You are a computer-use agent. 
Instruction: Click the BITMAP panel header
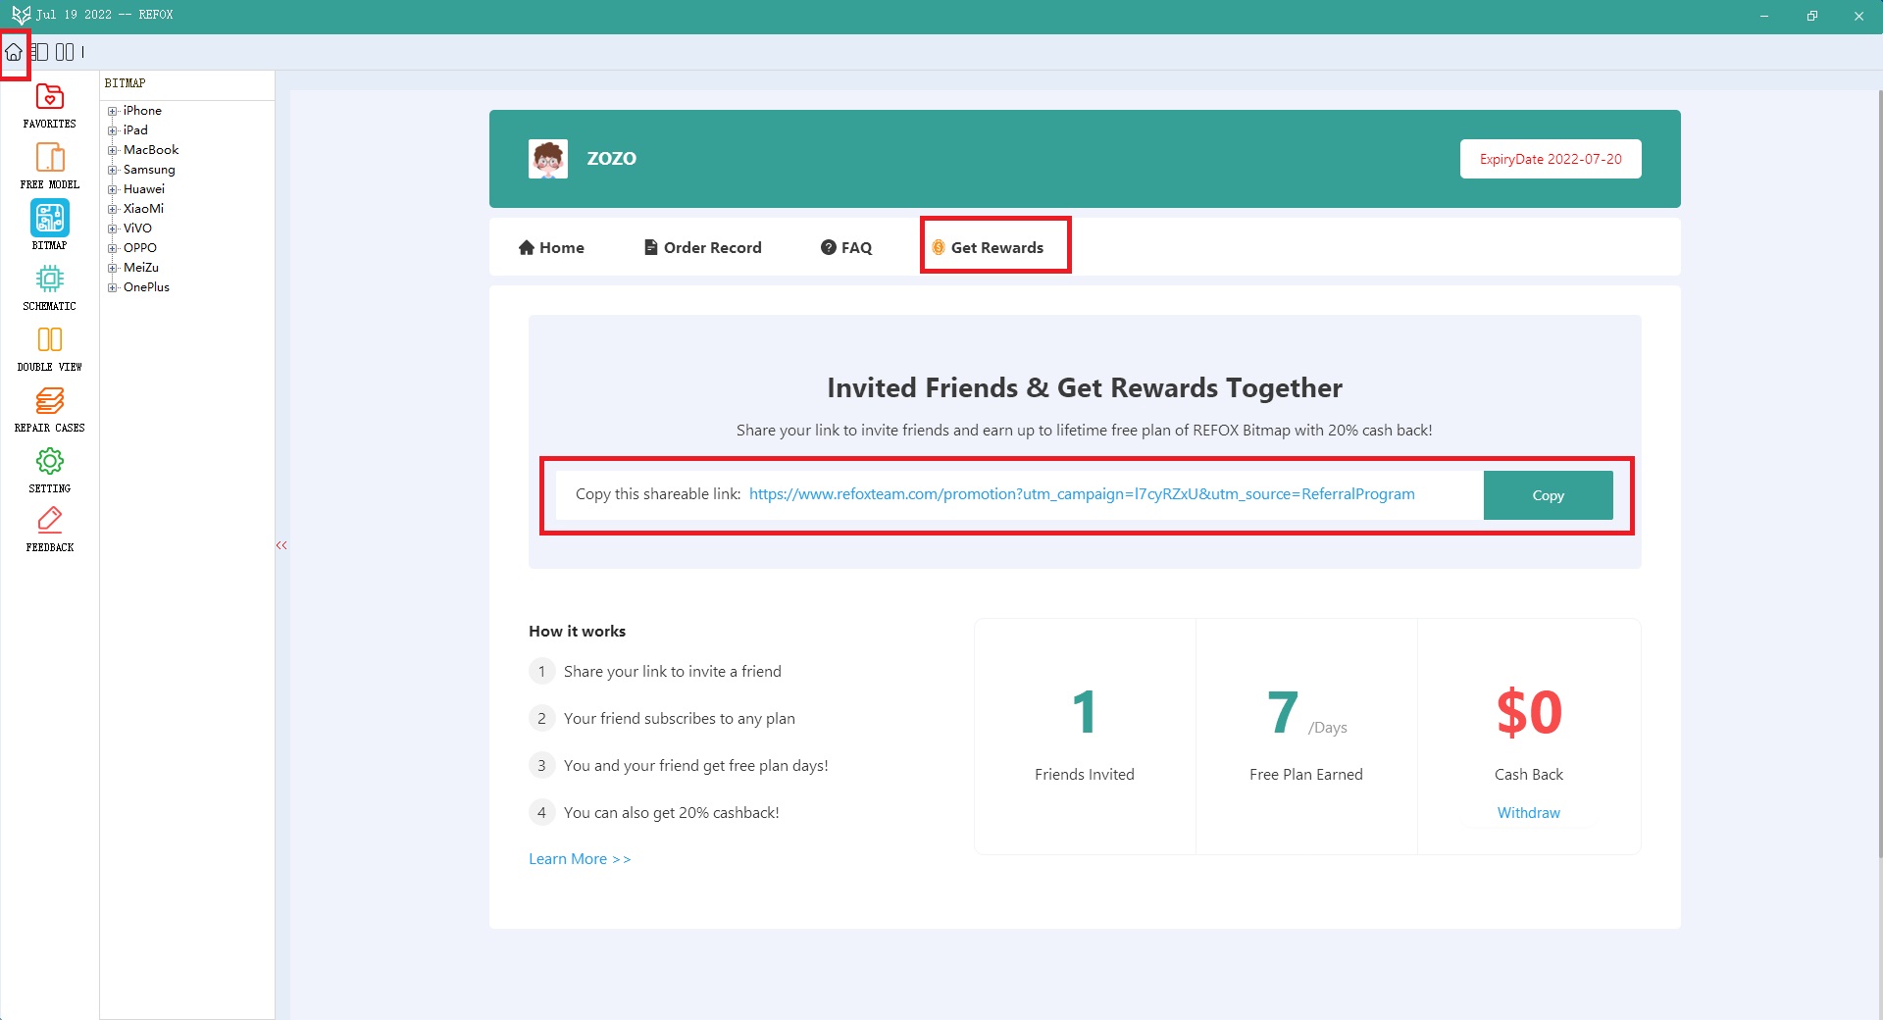click(125, 83)
